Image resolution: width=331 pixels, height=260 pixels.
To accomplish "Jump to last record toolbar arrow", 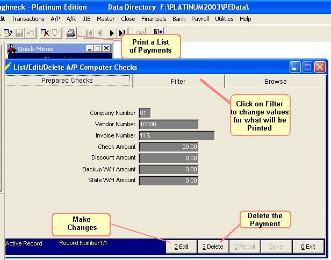I will click(123, 33).
